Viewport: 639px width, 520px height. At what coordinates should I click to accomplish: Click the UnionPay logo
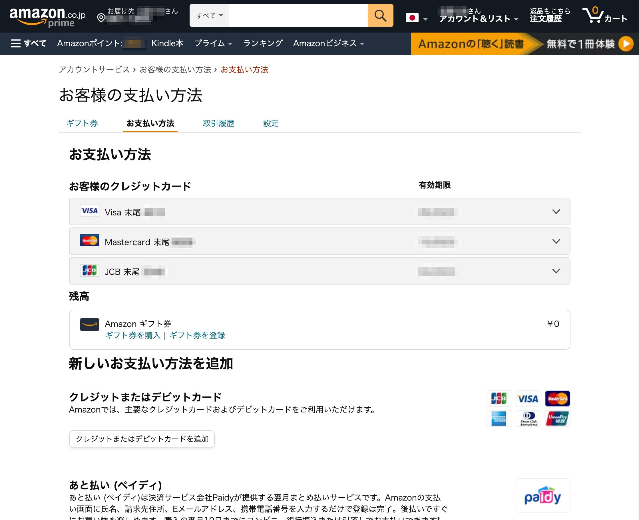click(x=557, y=419)
